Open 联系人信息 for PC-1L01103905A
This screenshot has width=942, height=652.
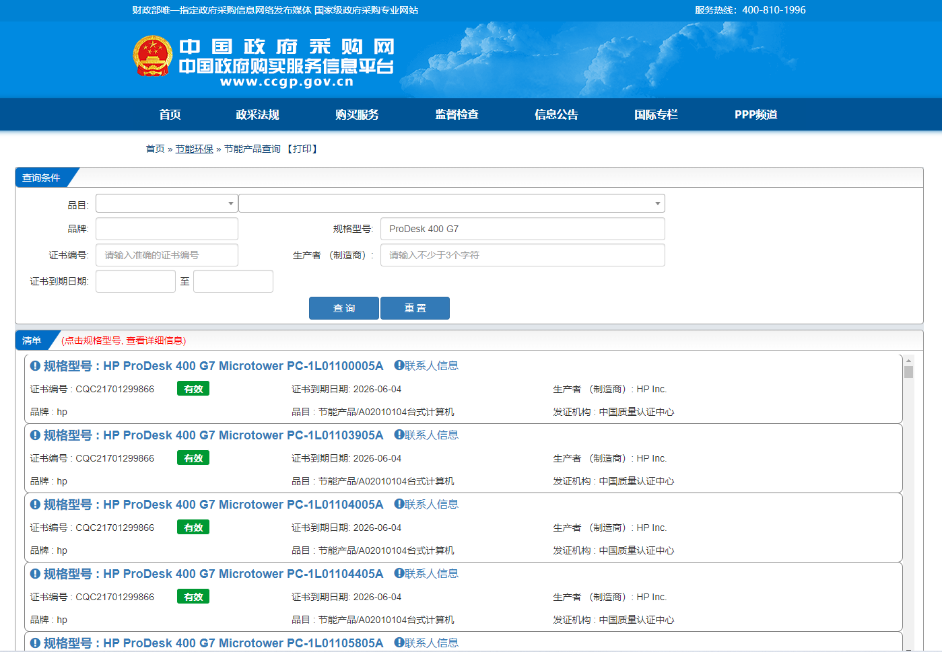tap(426, 435)
